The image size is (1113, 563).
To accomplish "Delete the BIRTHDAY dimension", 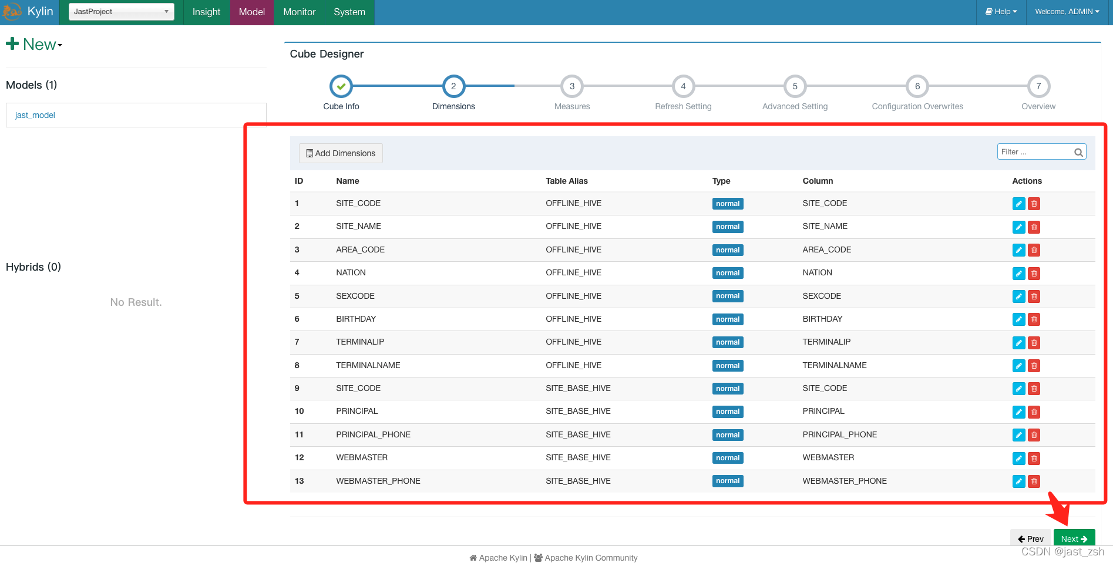I will click(x=1034, y=319).
